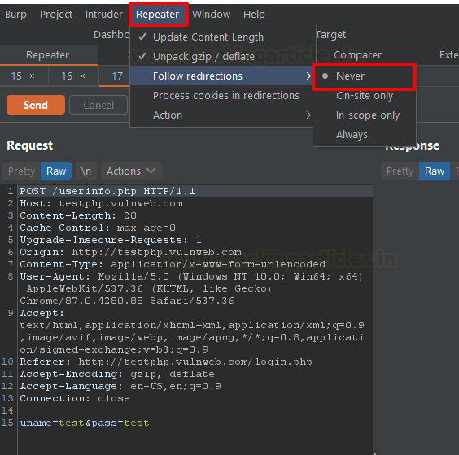Switch to the Repeater tool tab

pos(48,55)
